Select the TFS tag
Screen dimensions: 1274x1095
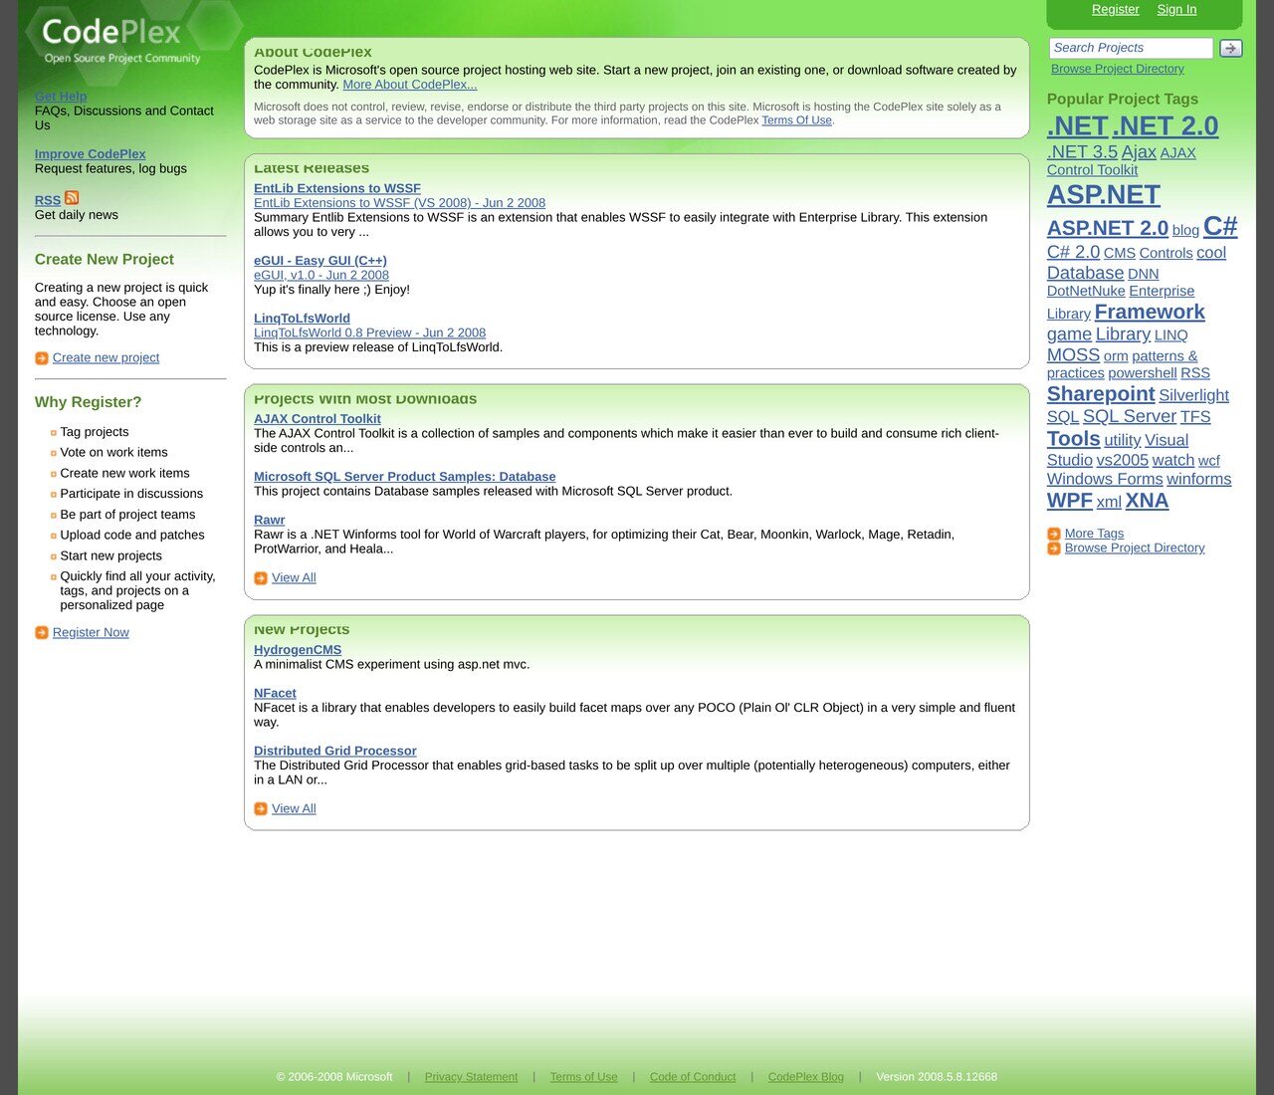tap(1195, 417)
